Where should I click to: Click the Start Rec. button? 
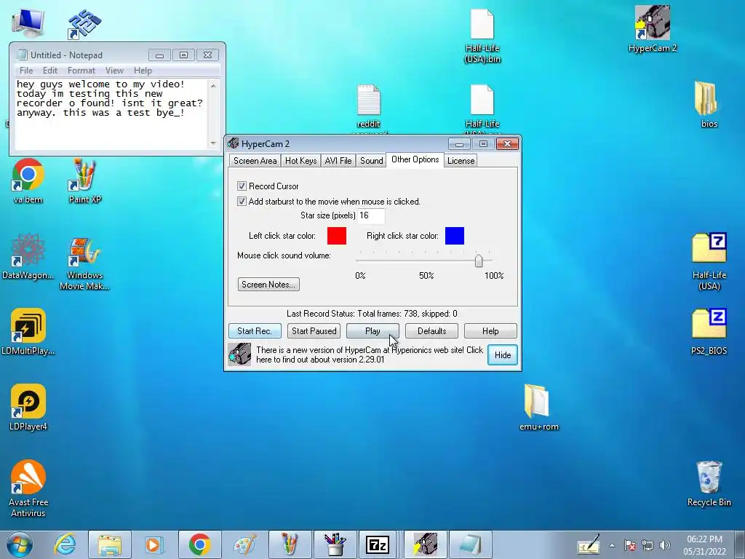coord(255,331)
